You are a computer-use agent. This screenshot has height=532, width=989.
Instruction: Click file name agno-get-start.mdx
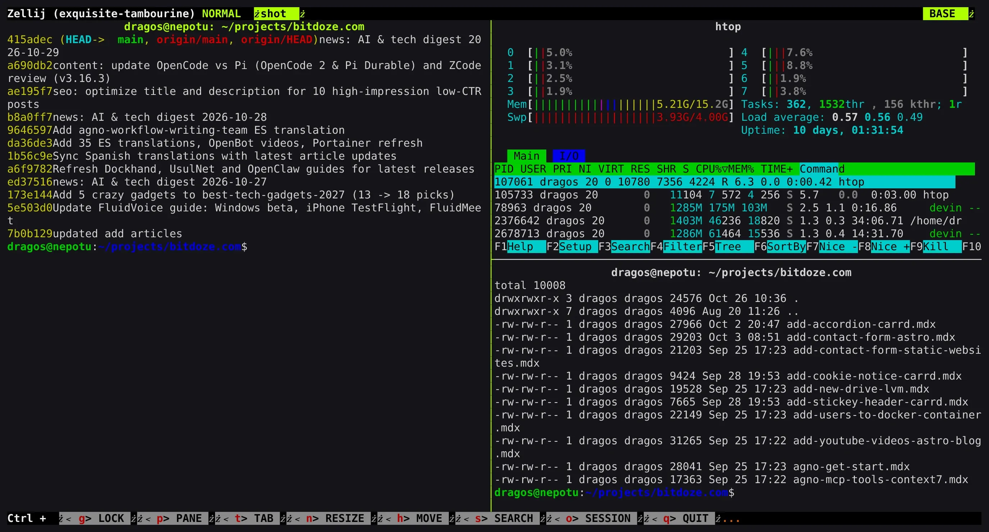tap(851, 467)
